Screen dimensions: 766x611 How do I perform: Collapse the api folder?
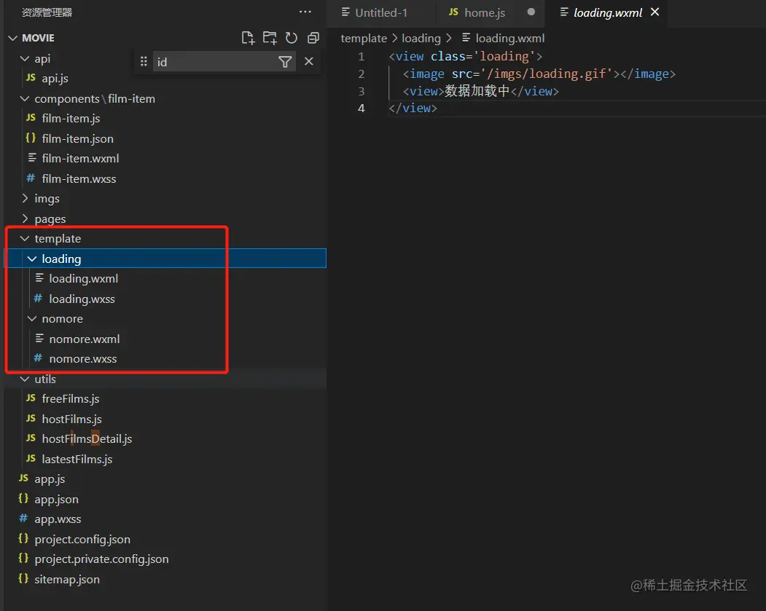(25, 58)
